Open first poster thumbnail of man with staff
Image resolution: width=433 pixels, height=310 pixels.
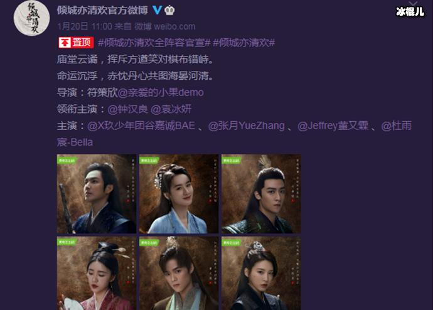97,194
